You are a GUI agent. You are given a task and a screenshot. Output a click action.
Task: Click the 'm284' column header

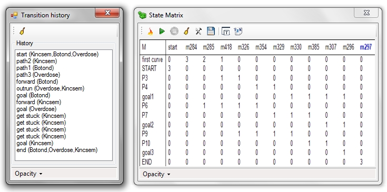pyautogui.click(x=191, y=47)
